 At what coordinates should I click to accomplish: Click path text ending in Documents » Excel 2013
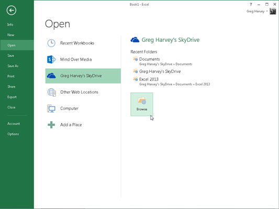click(174, 84)
